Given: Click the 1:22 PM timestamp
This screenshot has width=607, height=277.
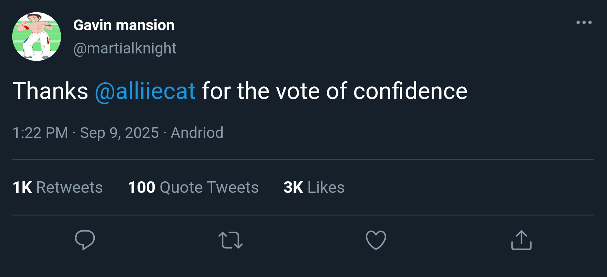Looking at the screenshot, I should (40, 133).
